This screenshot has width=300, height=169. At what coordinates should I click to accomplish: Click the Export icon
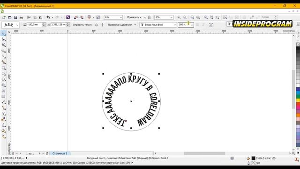(82, 17)
